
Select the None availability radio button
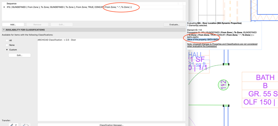coord(7,45)
